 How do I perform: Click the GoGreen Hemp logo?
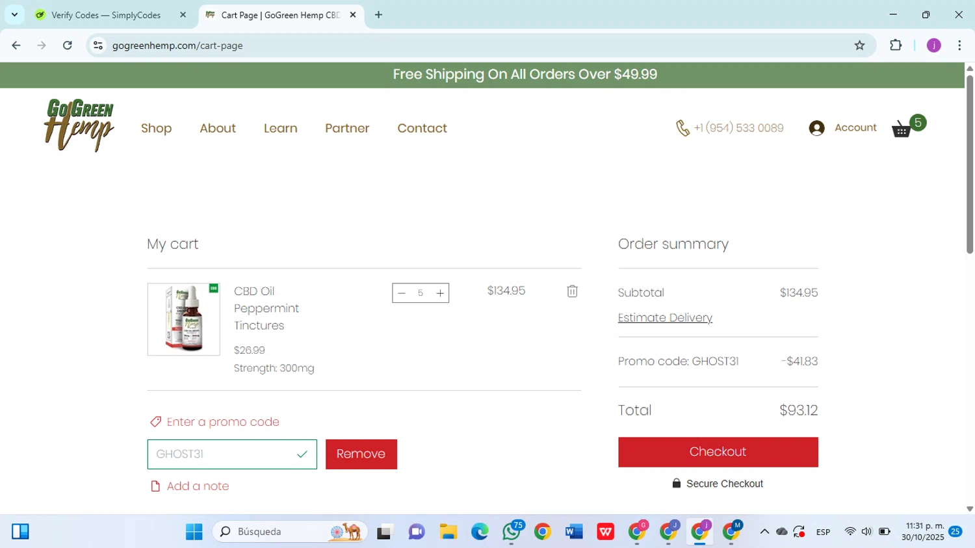[79, 125]
